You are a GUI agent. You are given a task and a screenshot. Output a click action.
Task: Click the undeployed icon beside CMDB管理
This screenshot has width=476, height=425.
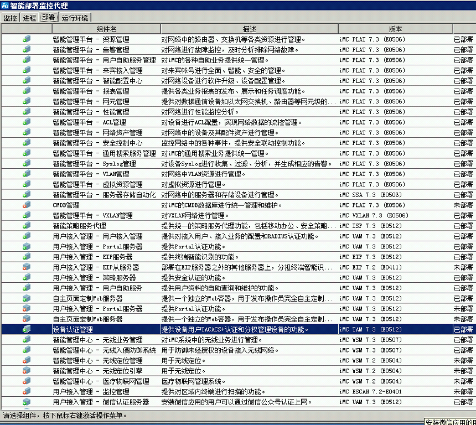tap(27, 205)
